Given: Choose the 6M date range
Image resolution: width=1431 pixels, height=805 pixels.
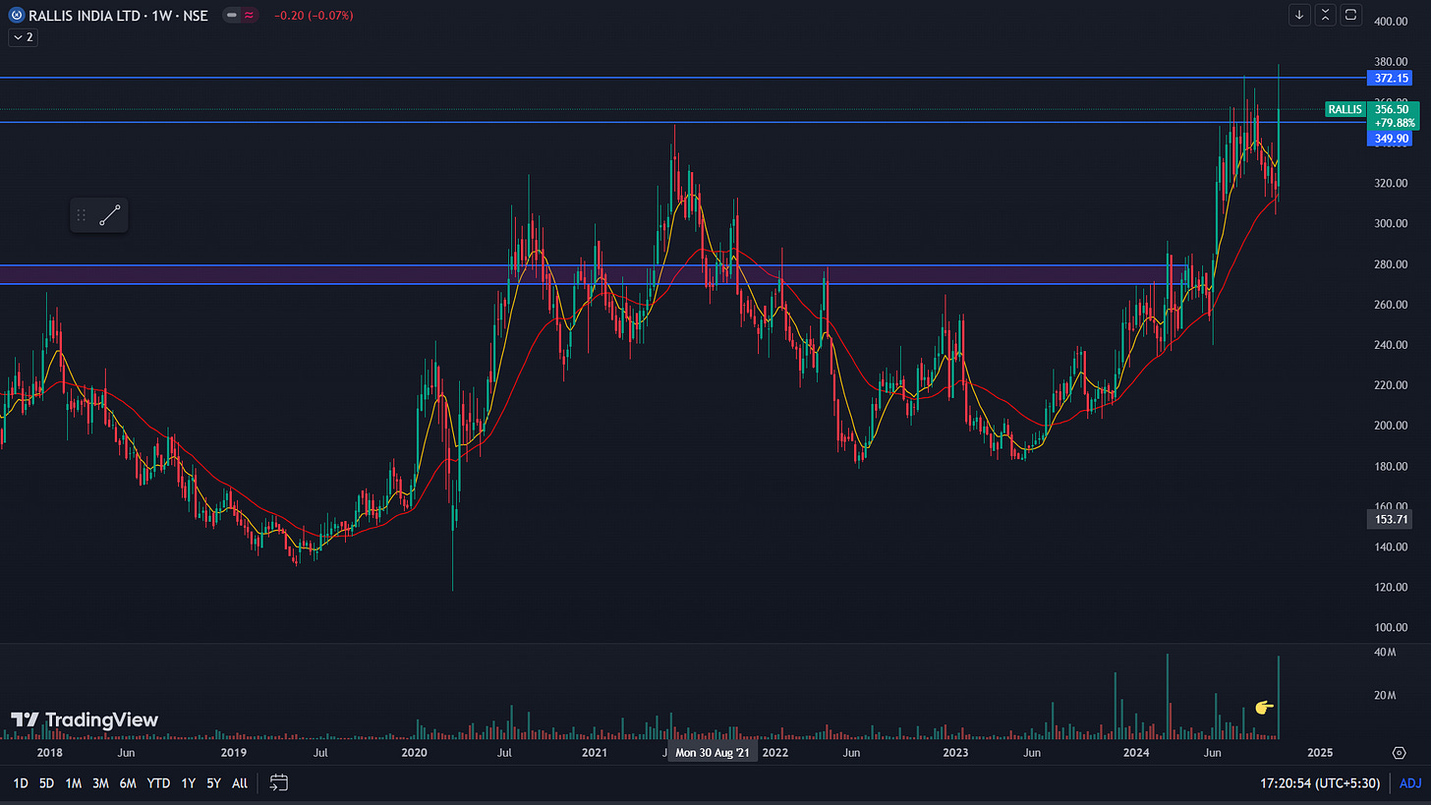Looking at the screenshot, I should (128, 783).
